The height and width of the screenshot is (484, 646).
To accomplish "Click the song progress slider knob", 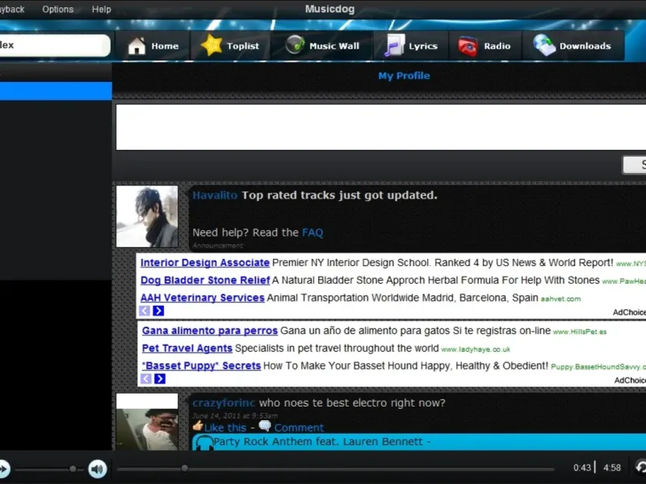I will [185, 468].
